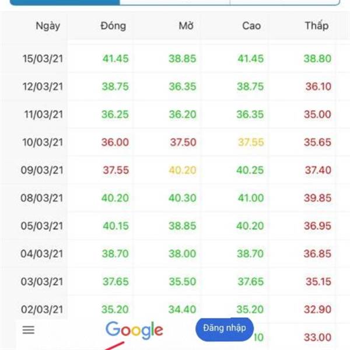Click the low value 36.95
The width and height of the screenshot is (350, 350).
click(x=317, y=226)
